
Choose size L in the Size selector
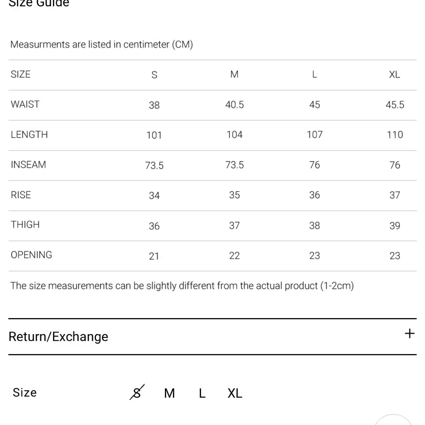tap(202, 393)
